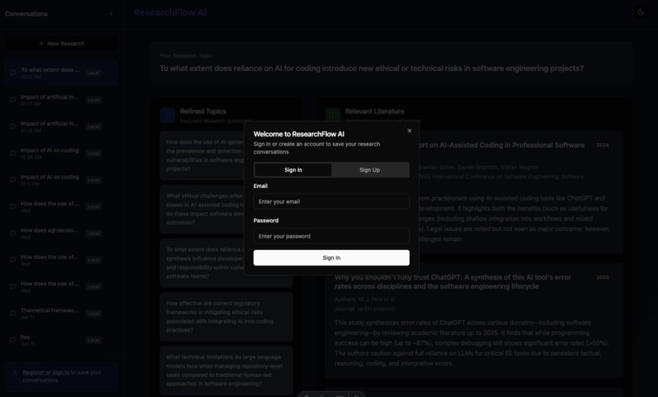The width and height of the screenshot is (658, 397).
Task: Click the 2024 year label on the literature card
Action: 602,145
